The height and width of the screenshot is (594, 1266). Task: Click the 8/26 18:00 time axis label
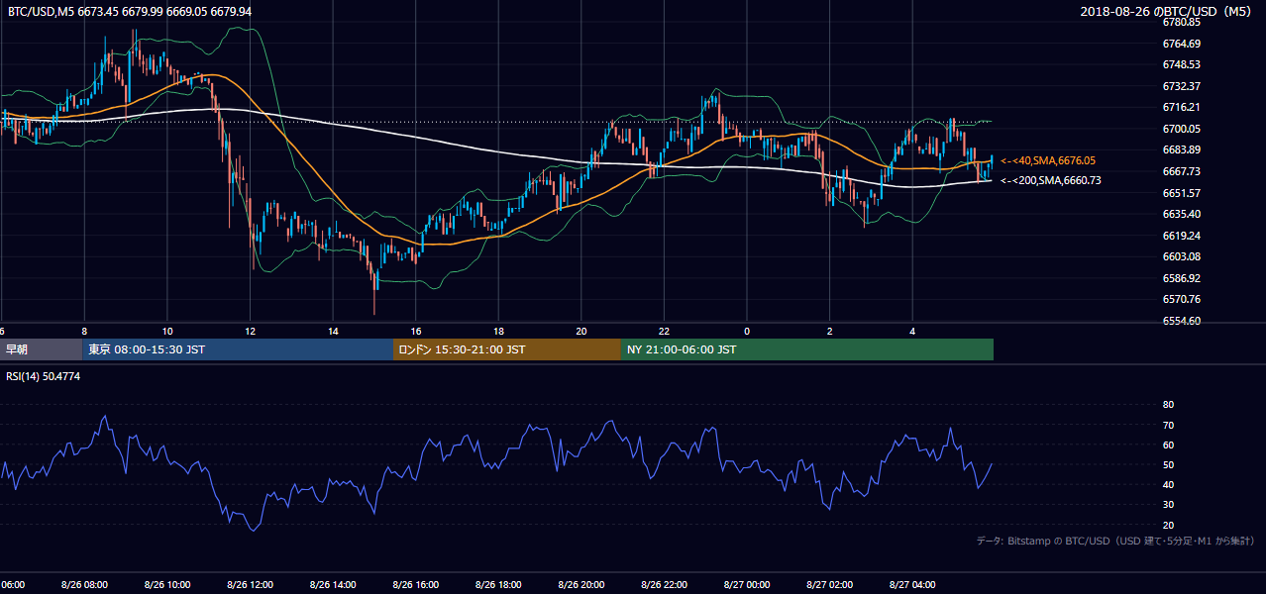tap(497, 584)
